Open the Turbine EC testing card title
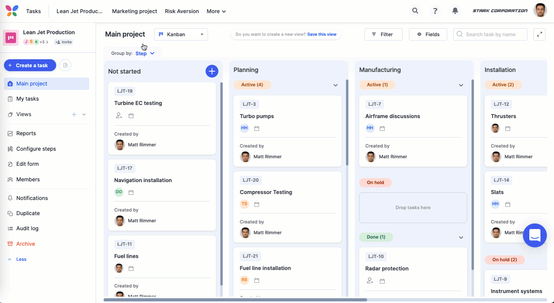 [x=138, y=103]
